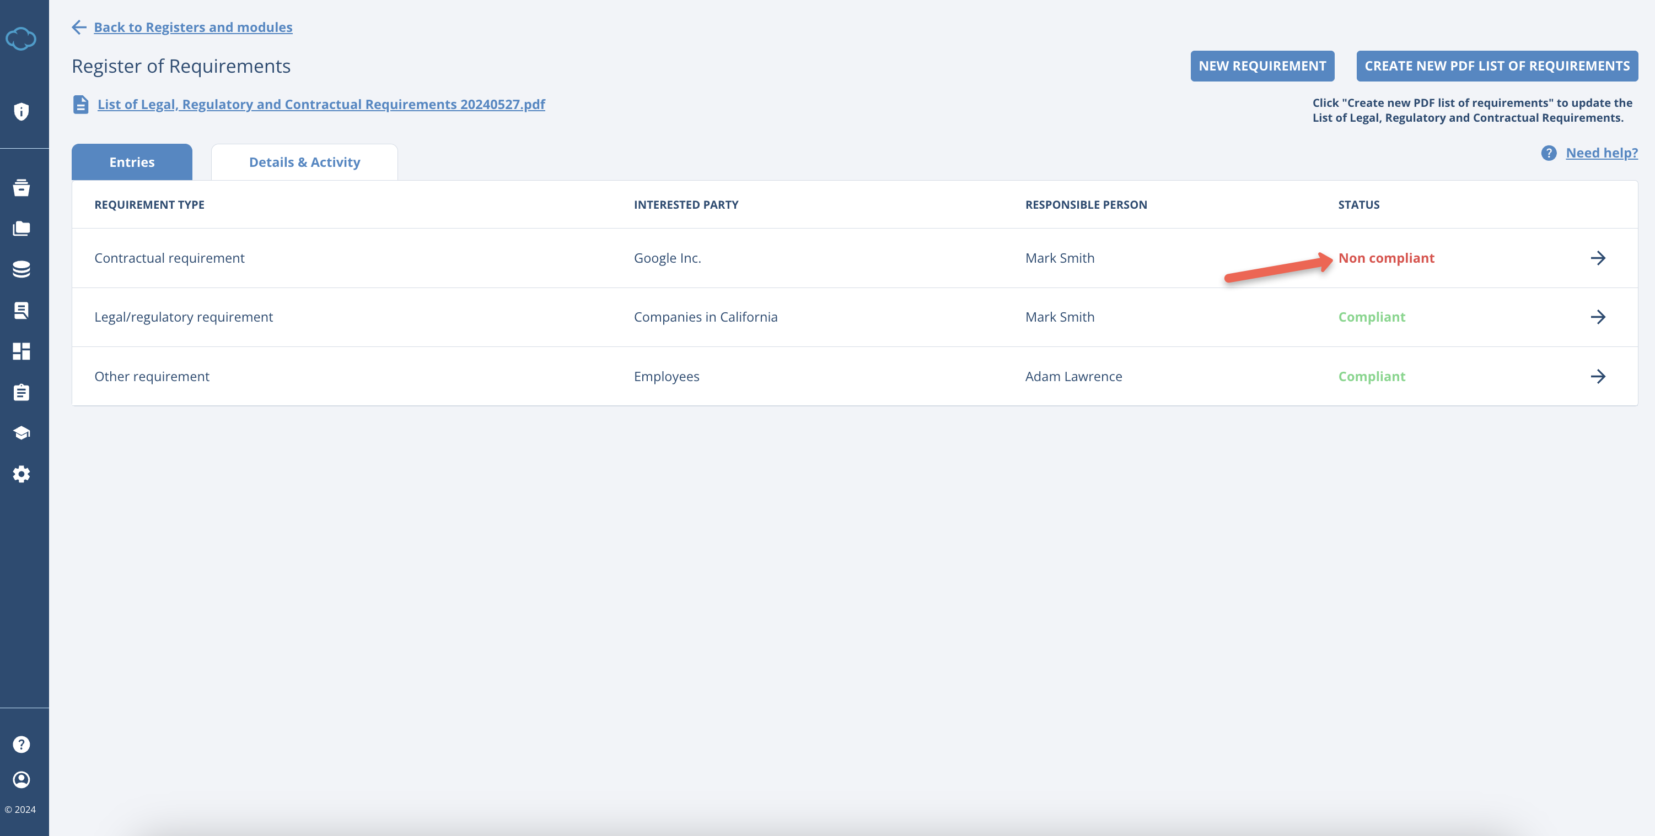Select the Entries tab
Image resolution: width=1655 pixels, height=836 pixels.
click(132, 162)
